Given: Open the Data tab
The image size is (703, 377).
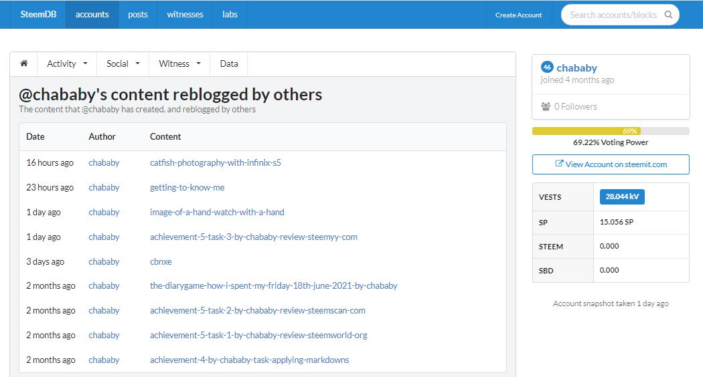Looking at the screenshot, I should point(229,64).
